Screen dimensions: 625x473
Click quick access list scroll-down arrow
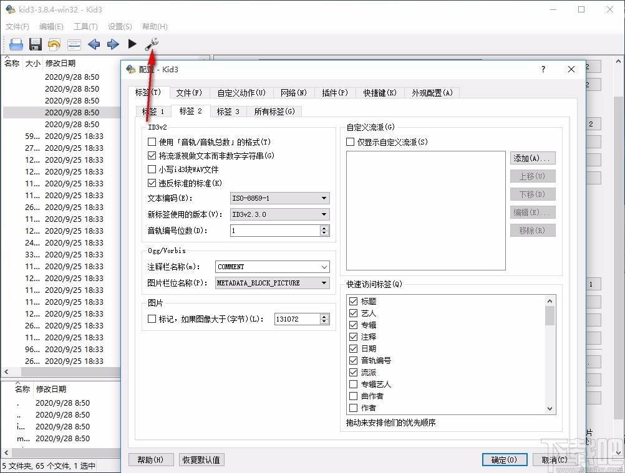tap(550, 409)
